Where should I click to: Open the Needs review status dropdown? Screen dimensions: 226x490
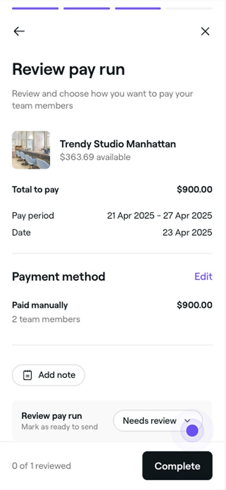tap(150, 421)
